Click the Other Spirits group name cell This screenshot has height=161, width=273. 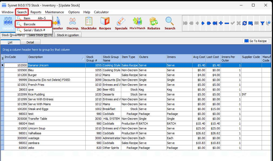point(112,148)
